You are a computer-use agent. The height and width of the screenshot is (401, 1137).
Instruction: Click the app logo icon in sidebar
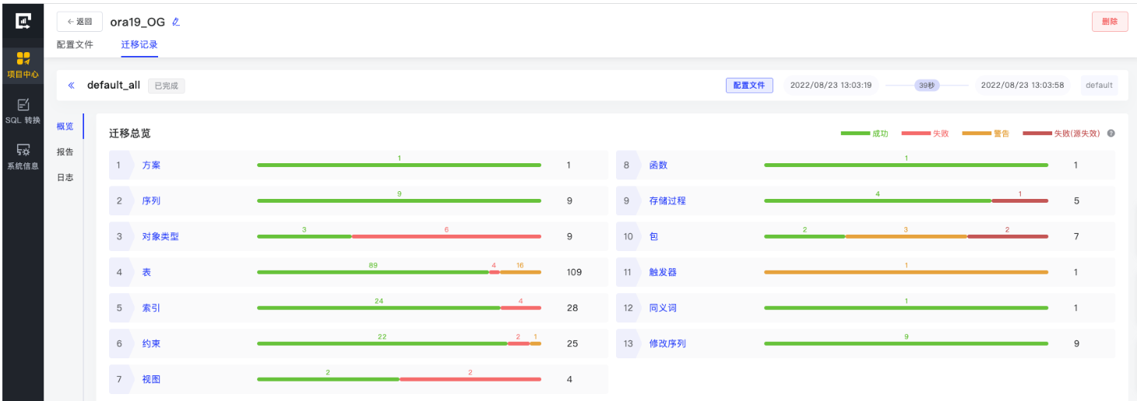point(23,22)
